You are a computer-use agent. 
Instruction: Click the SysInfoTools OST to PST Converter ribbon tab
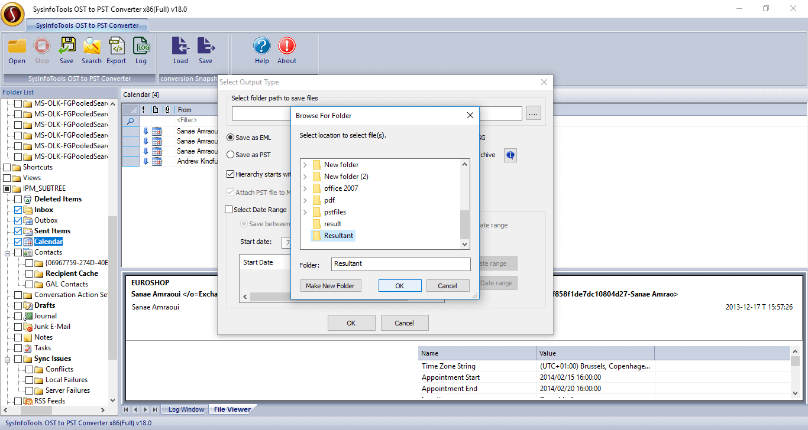tap(87, 25)
